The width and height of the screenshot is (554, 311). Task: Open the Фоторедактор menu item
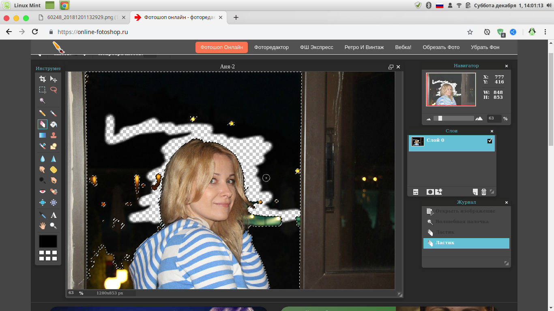(271, 47)
